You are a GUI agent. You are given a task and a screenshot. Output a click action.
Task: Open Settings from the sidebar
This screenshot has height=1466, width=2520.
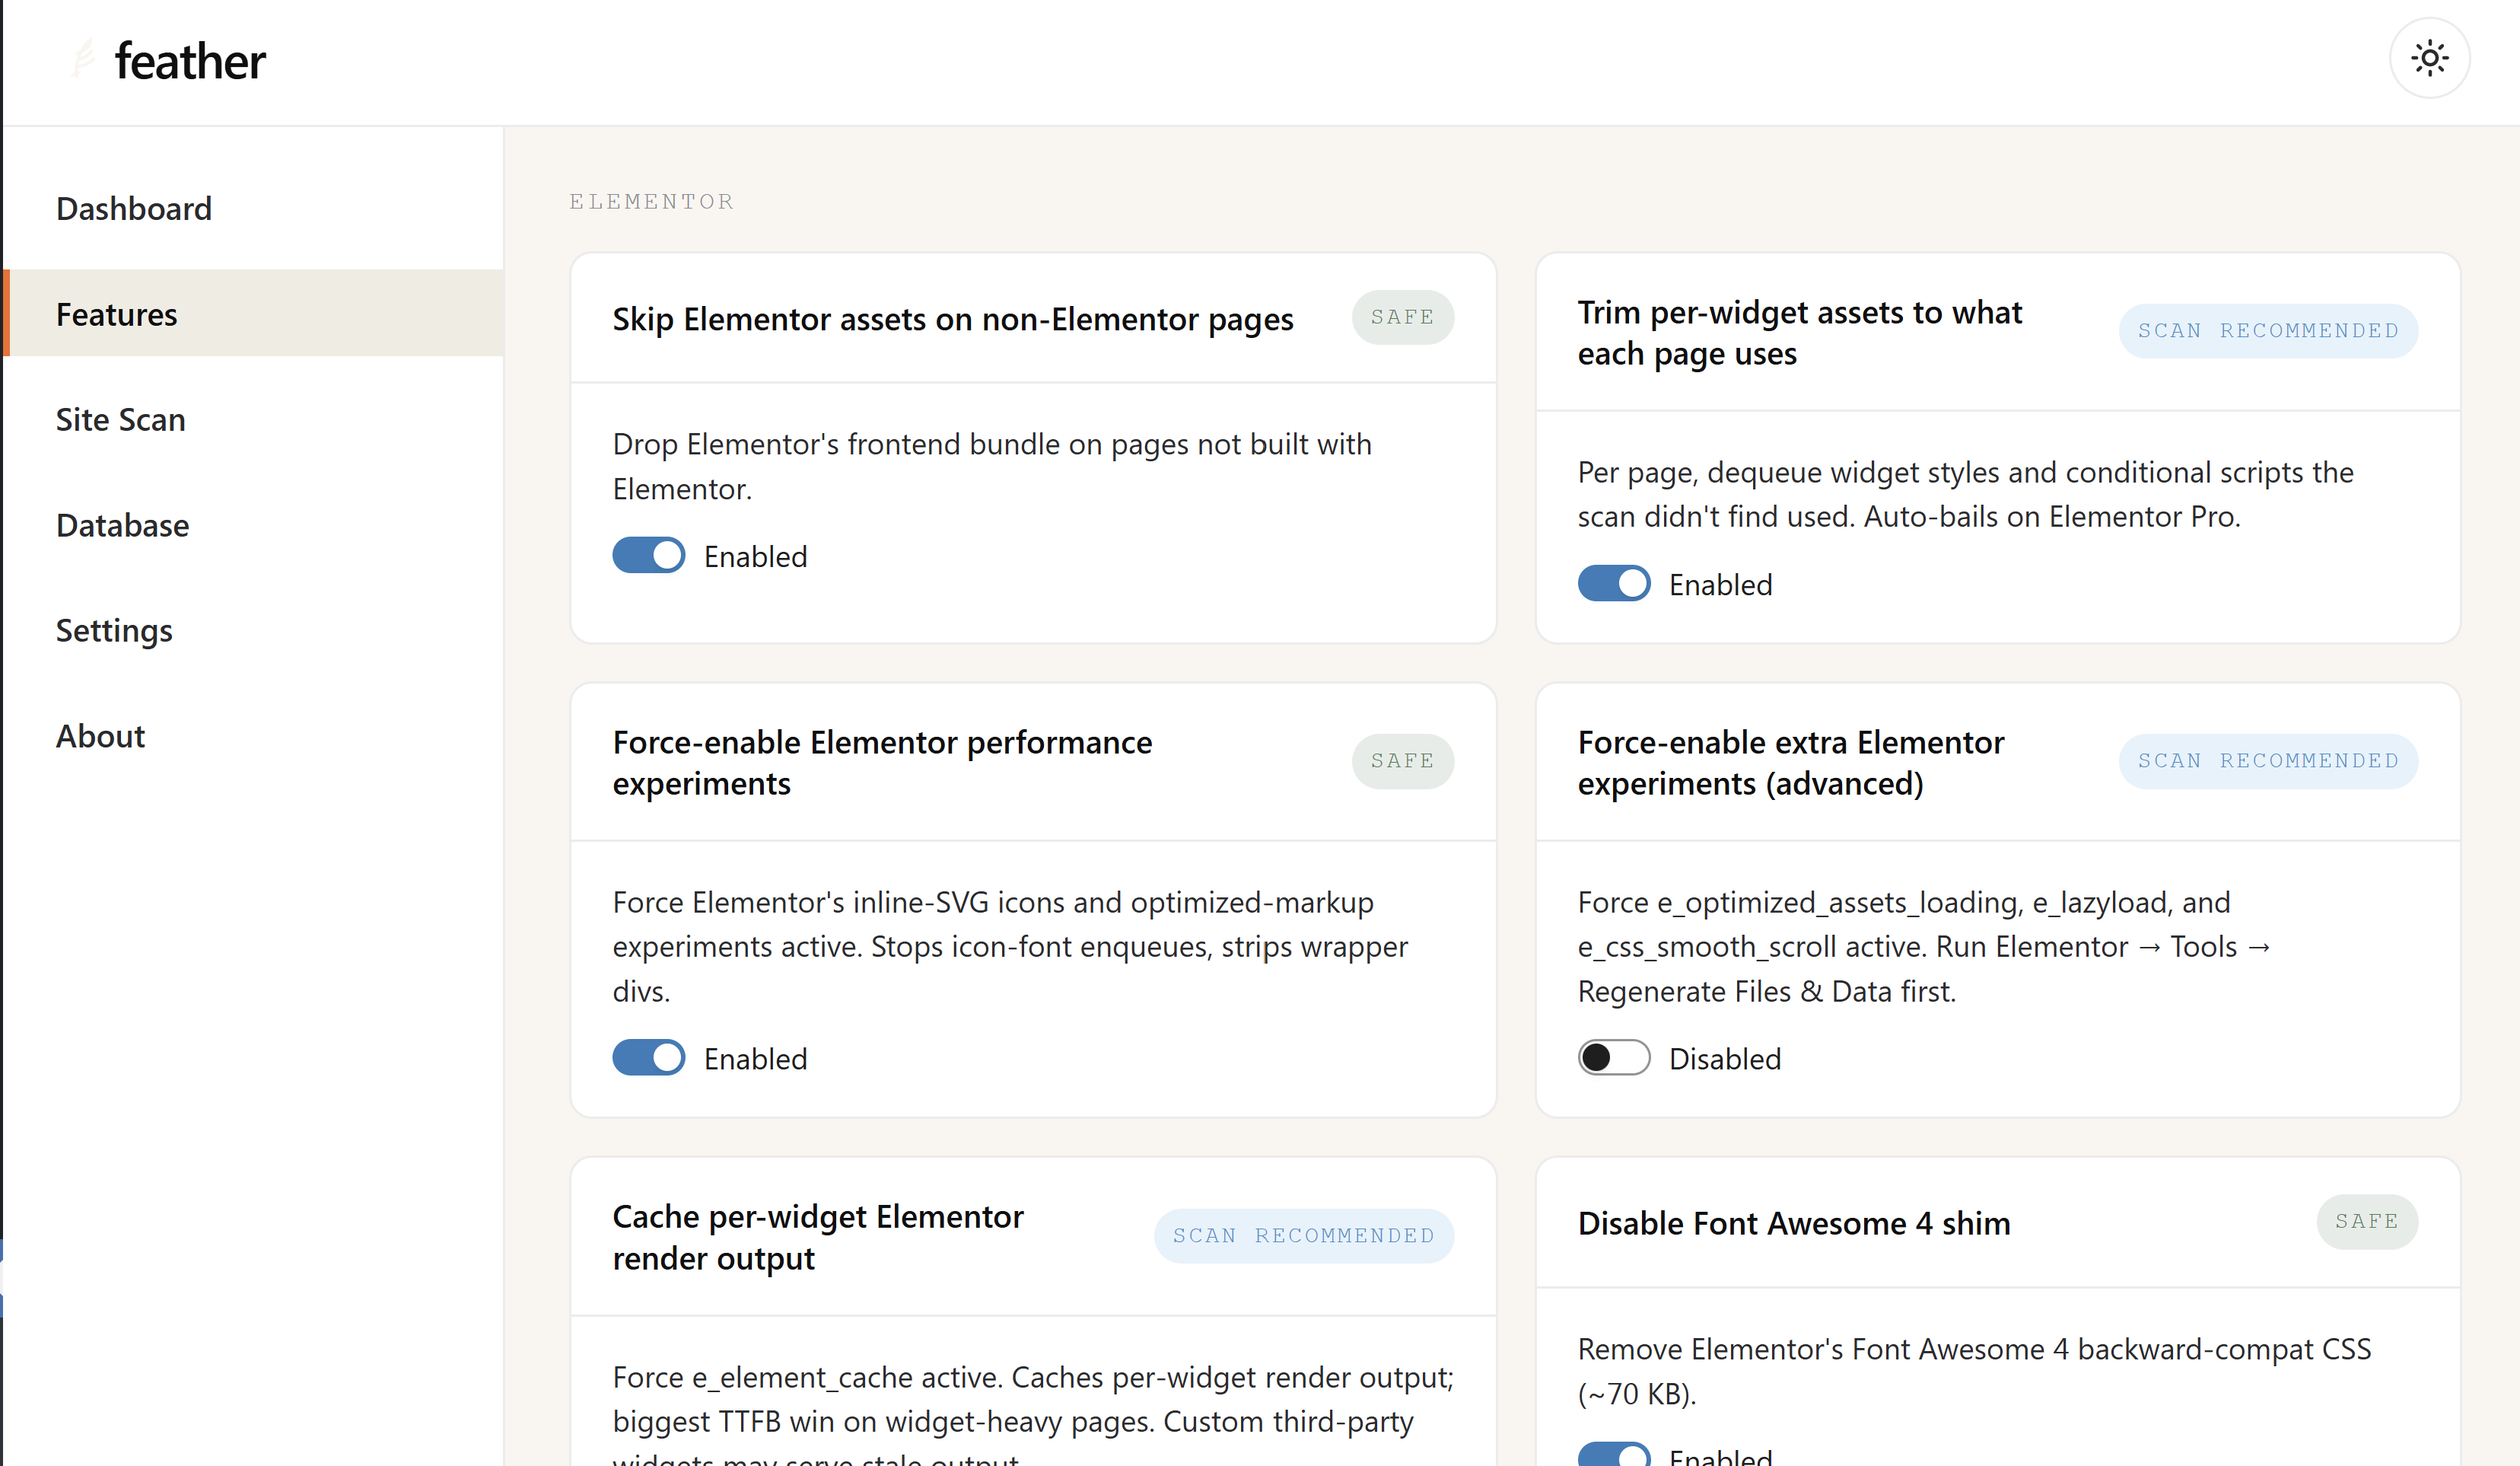click(x=253, y=629)
